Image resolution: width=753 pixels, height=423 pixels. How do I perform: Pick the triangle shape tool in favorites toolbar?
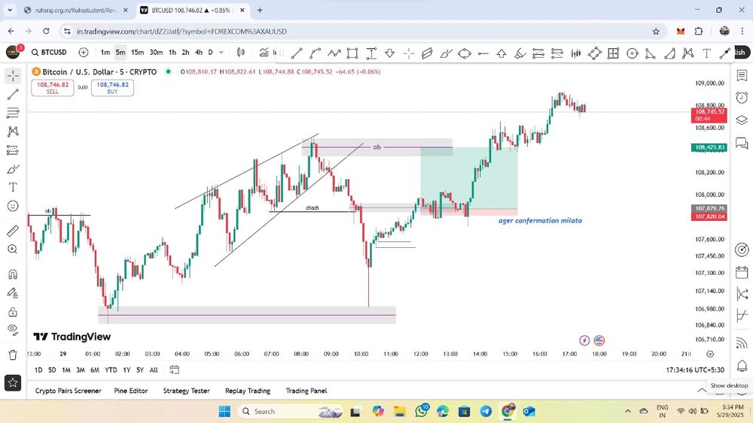coord(651,53)
